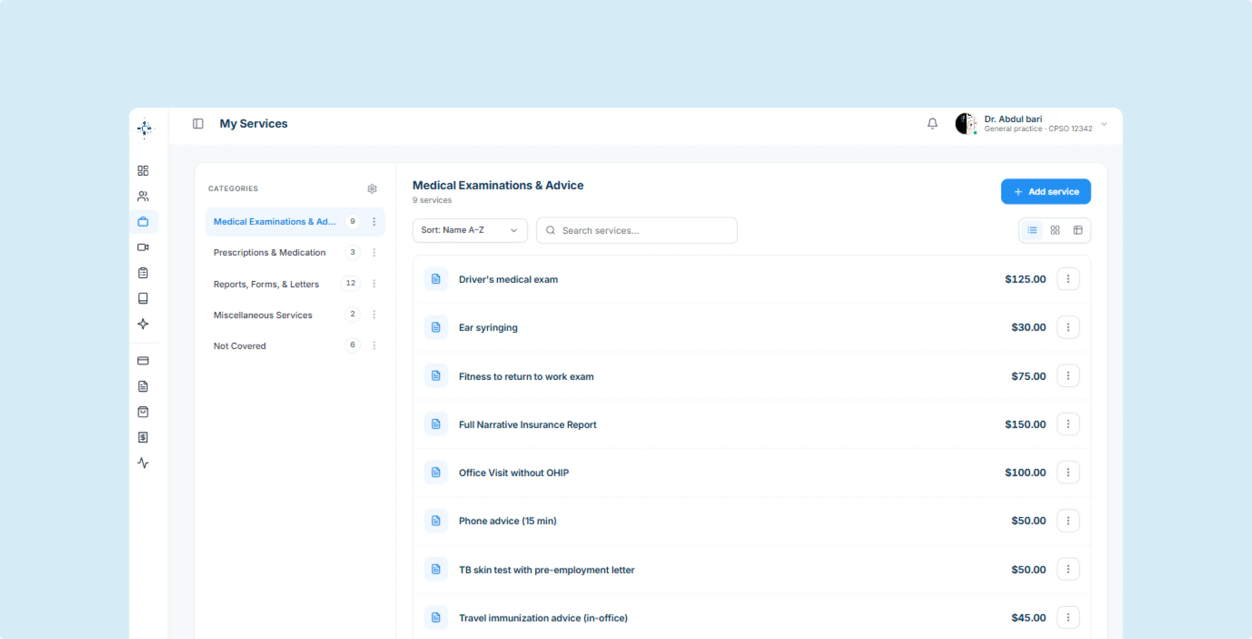Expand the Dr. Abdul bari profile menu chevron

tap(1104, 124)
